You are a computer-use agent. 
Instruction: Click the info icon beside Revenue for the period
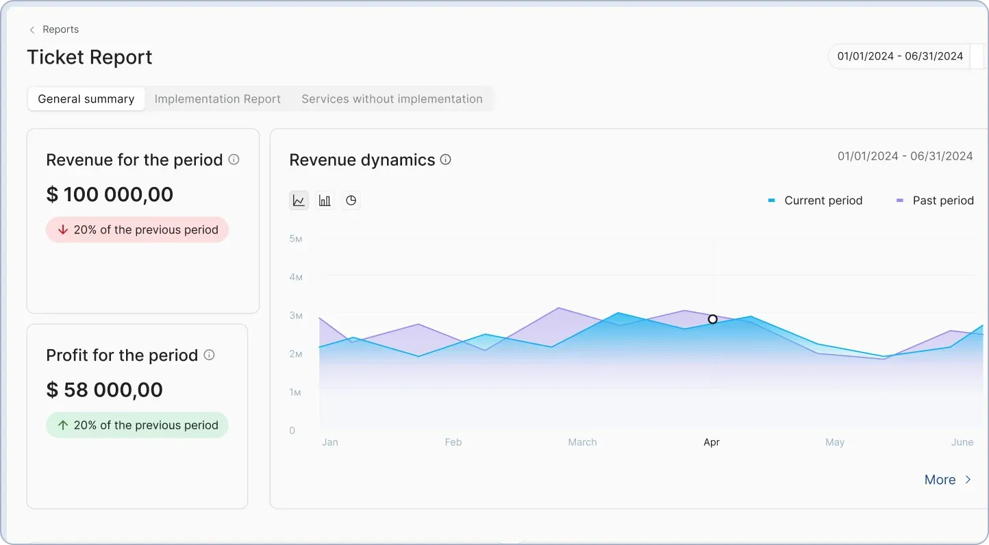234,160
